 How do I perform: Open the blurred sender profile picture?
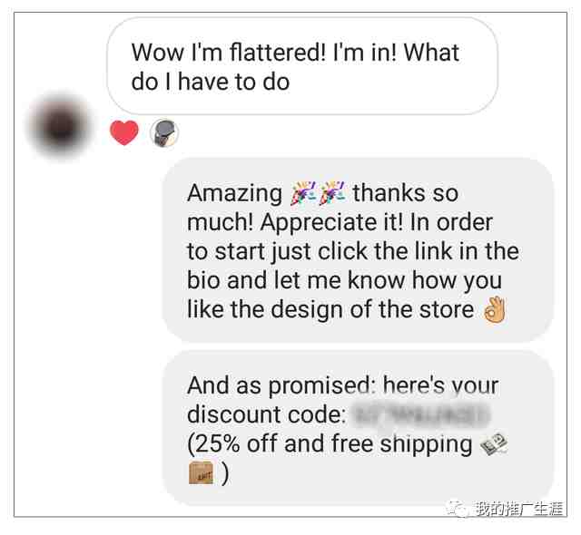click(61, 125)
